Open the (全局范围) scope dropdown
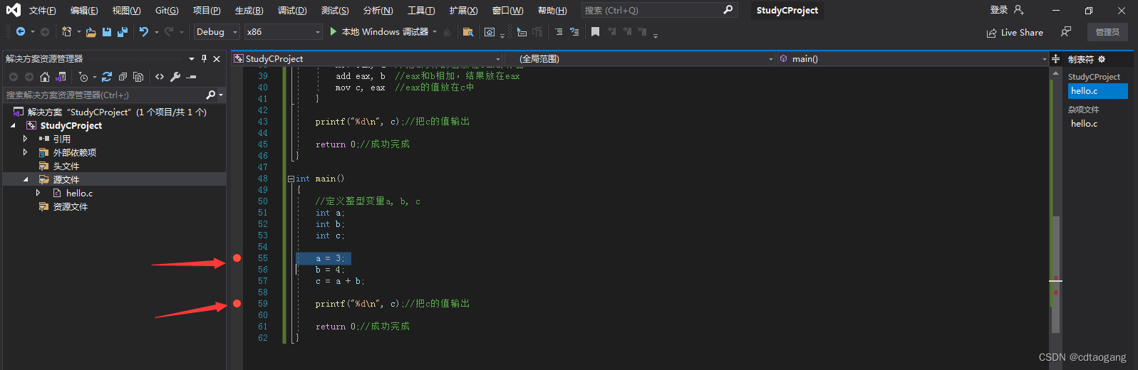1138x370 pixels. pos(640,59)
